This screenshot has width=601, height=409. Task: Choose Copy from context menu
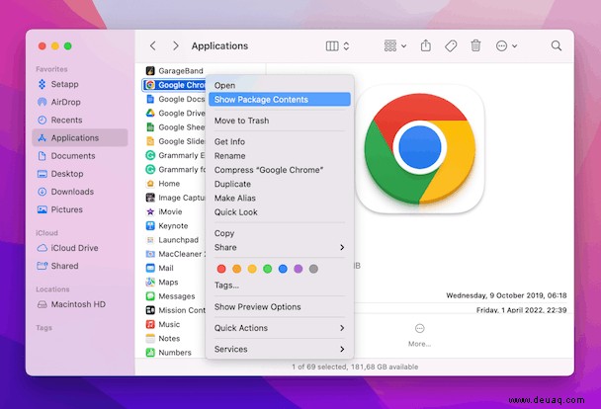[280, 233]
